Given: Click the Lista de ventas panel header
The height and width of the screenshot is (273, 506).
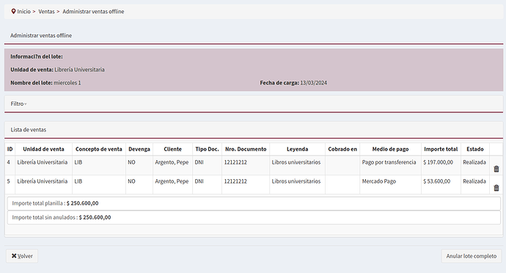Looking at the screenshot, I should coord(254,130).
